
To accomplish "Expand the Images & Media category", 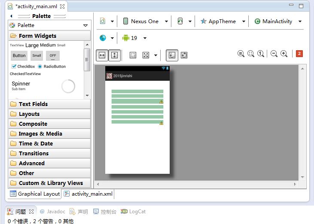I will tap(49, 133).
